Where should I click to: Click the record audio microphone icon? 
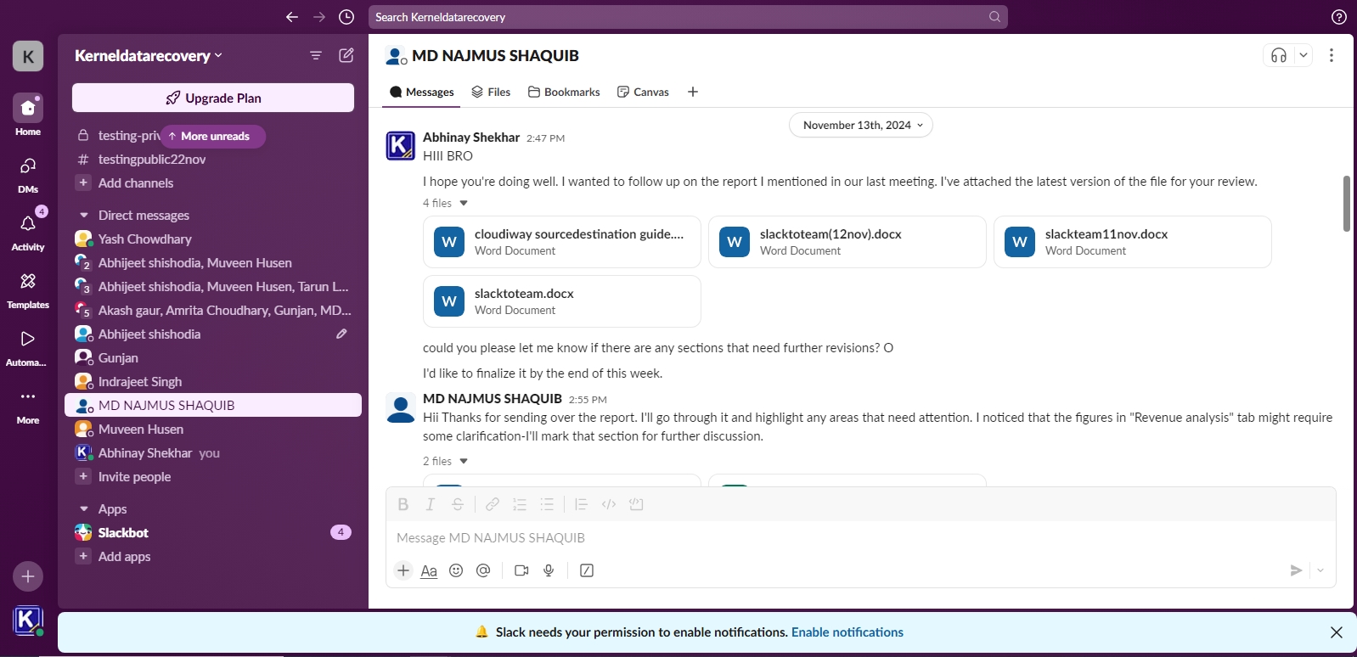click(x=549, y=570)
